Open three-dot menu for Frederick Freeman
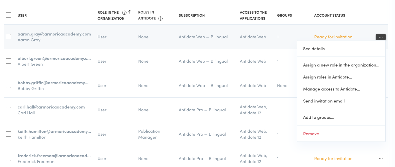The height and width of the screenshot is (167, 395). tap(381, 159)
